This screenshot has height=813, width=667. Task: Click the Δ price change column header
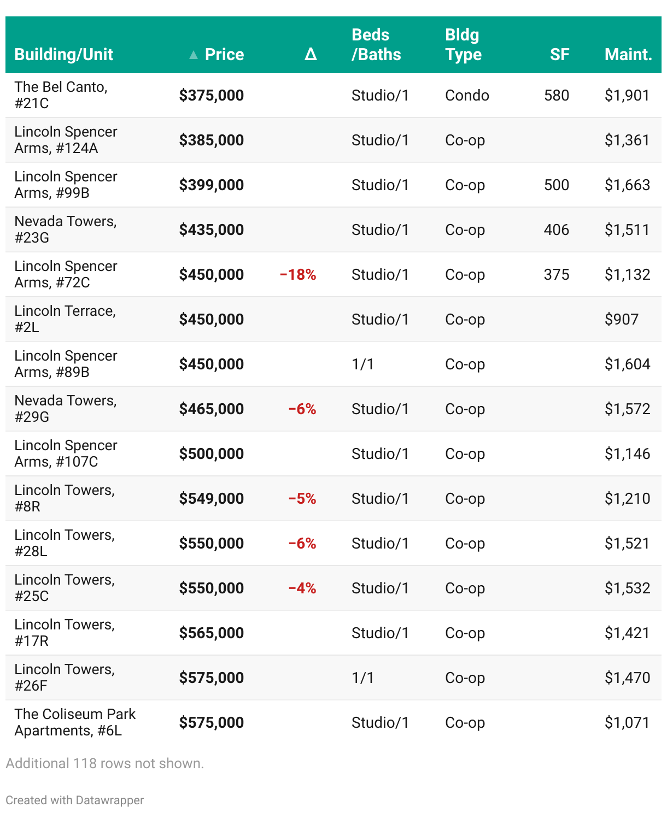(x=311, y=55)
